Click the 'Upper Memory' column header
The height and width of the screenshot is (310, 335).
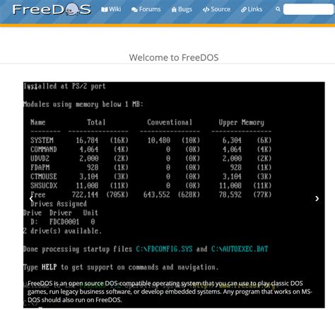[241, 122]
